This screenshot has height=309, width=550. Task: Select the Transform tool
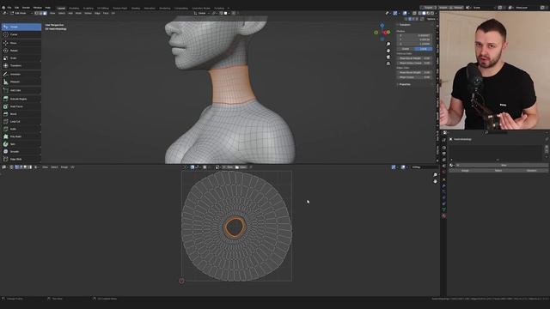click(x=21, y=65)
